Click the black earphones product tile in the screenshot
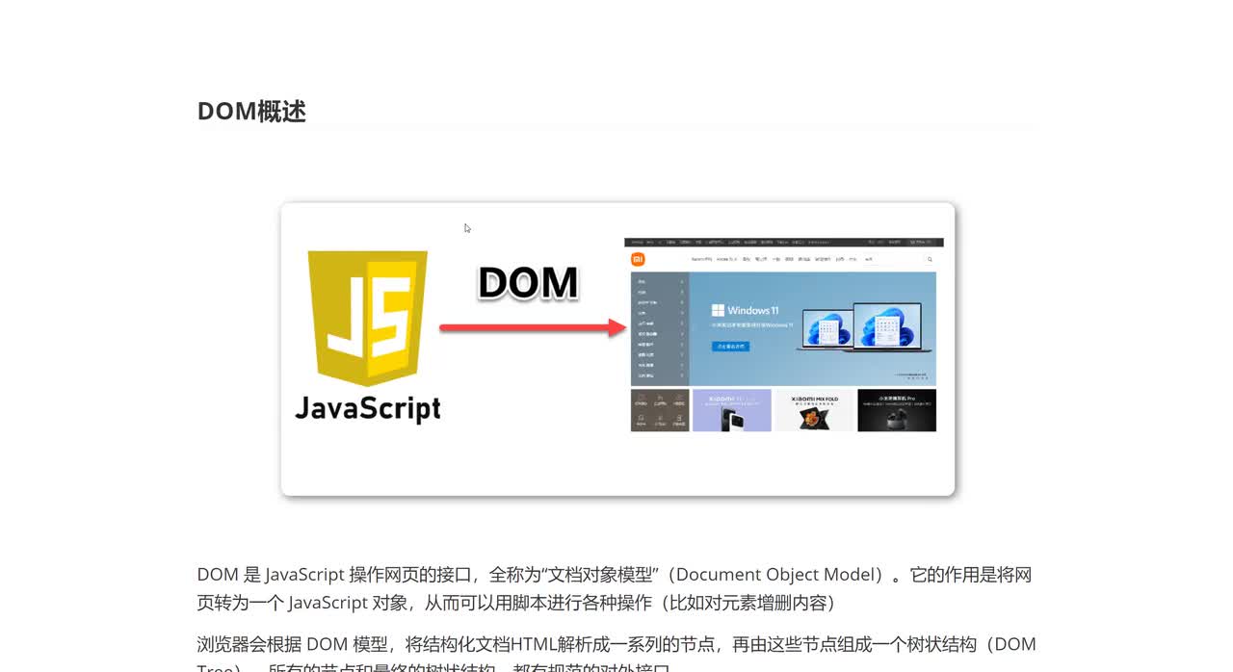This screenshot has width=1233, height=672. pos(897,410)
